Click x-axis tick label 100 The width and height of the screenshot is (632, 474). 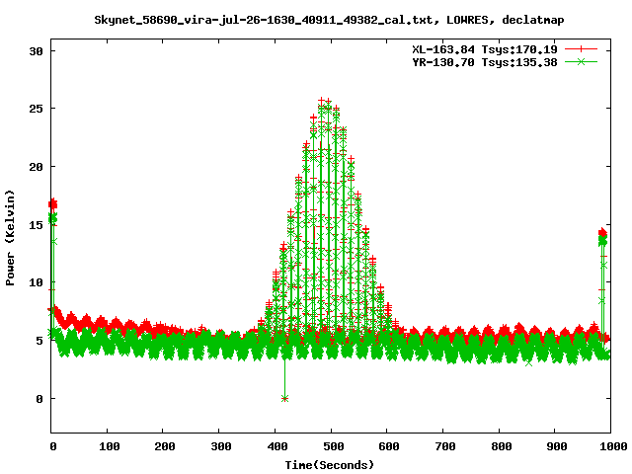pyautogui.click(x=110, y=446)
